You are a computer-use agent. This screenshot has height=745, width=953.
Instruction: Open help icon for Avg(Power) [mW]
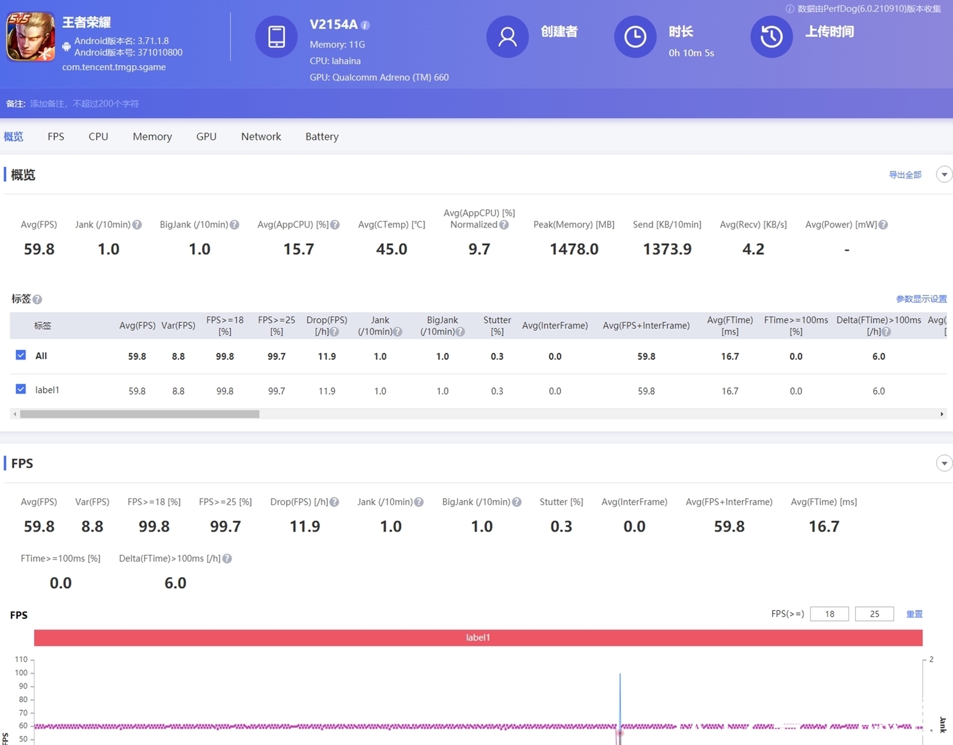(x=883, y=224)
